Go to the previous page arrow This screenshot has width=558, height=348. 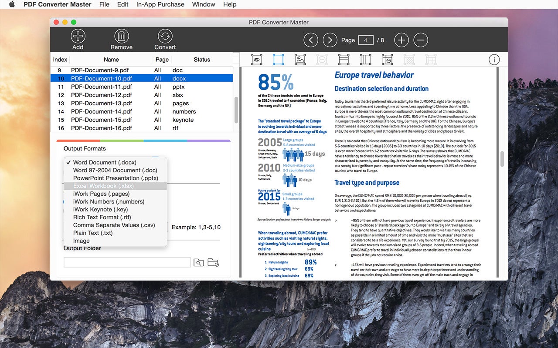(x=311, y=40)
